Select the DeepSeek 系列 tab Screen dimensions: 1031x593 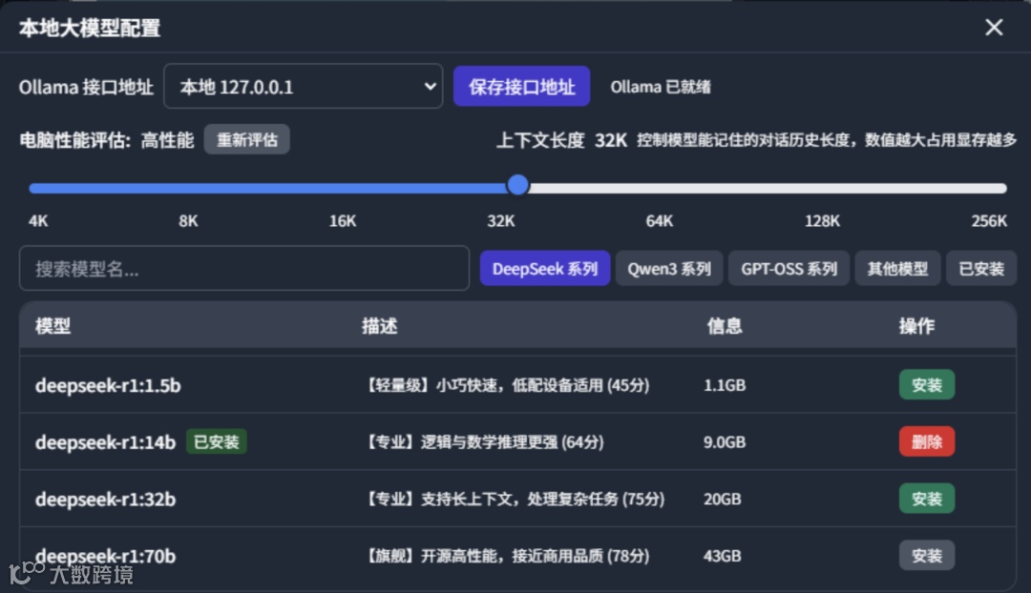click(544, 269)
